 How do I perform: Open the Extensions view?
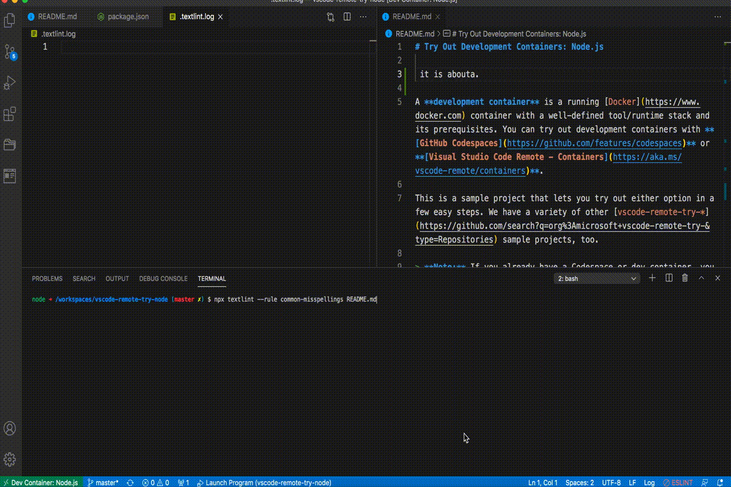10,114
